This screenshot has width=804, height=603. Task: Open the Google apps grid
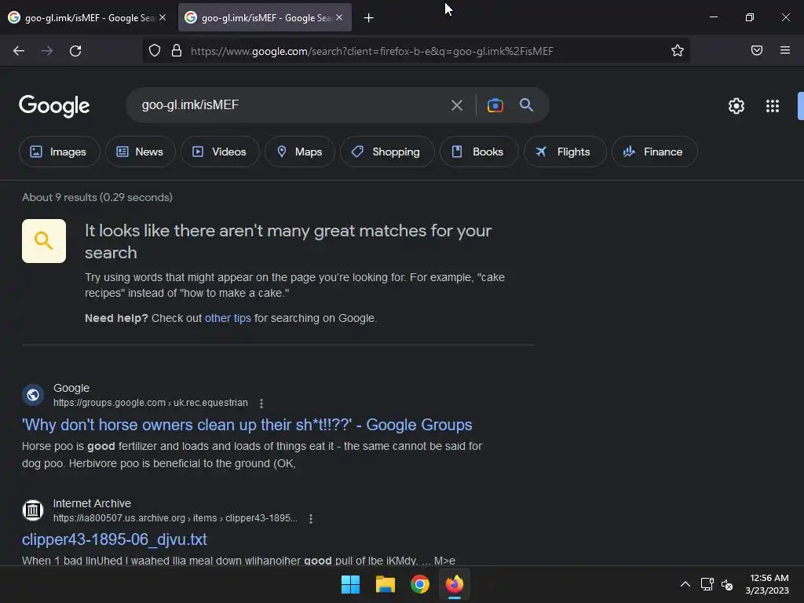[773, 106]
